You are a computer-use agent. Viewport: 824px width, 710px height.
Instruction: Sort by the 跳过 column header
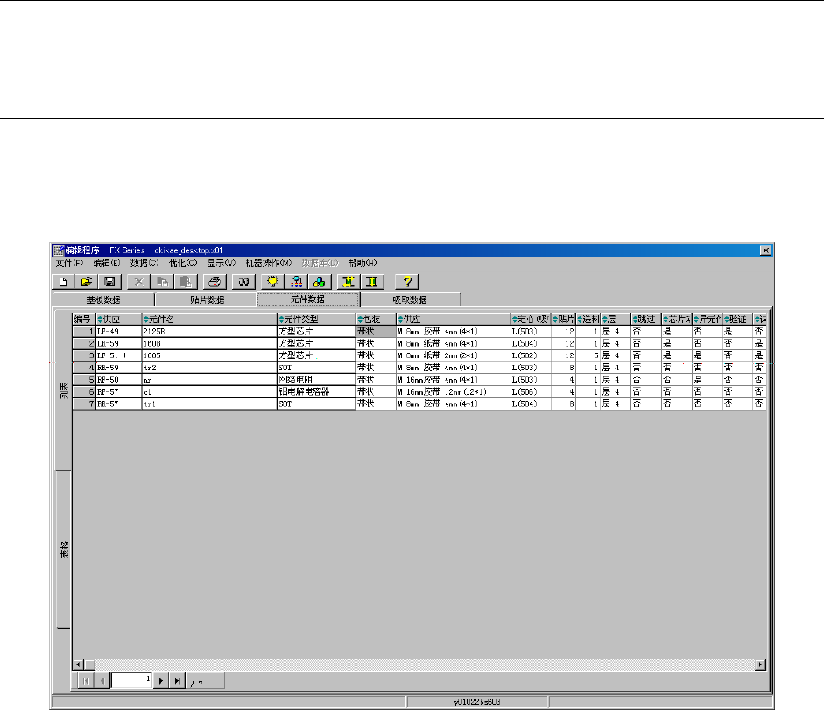tap(646, 319)
